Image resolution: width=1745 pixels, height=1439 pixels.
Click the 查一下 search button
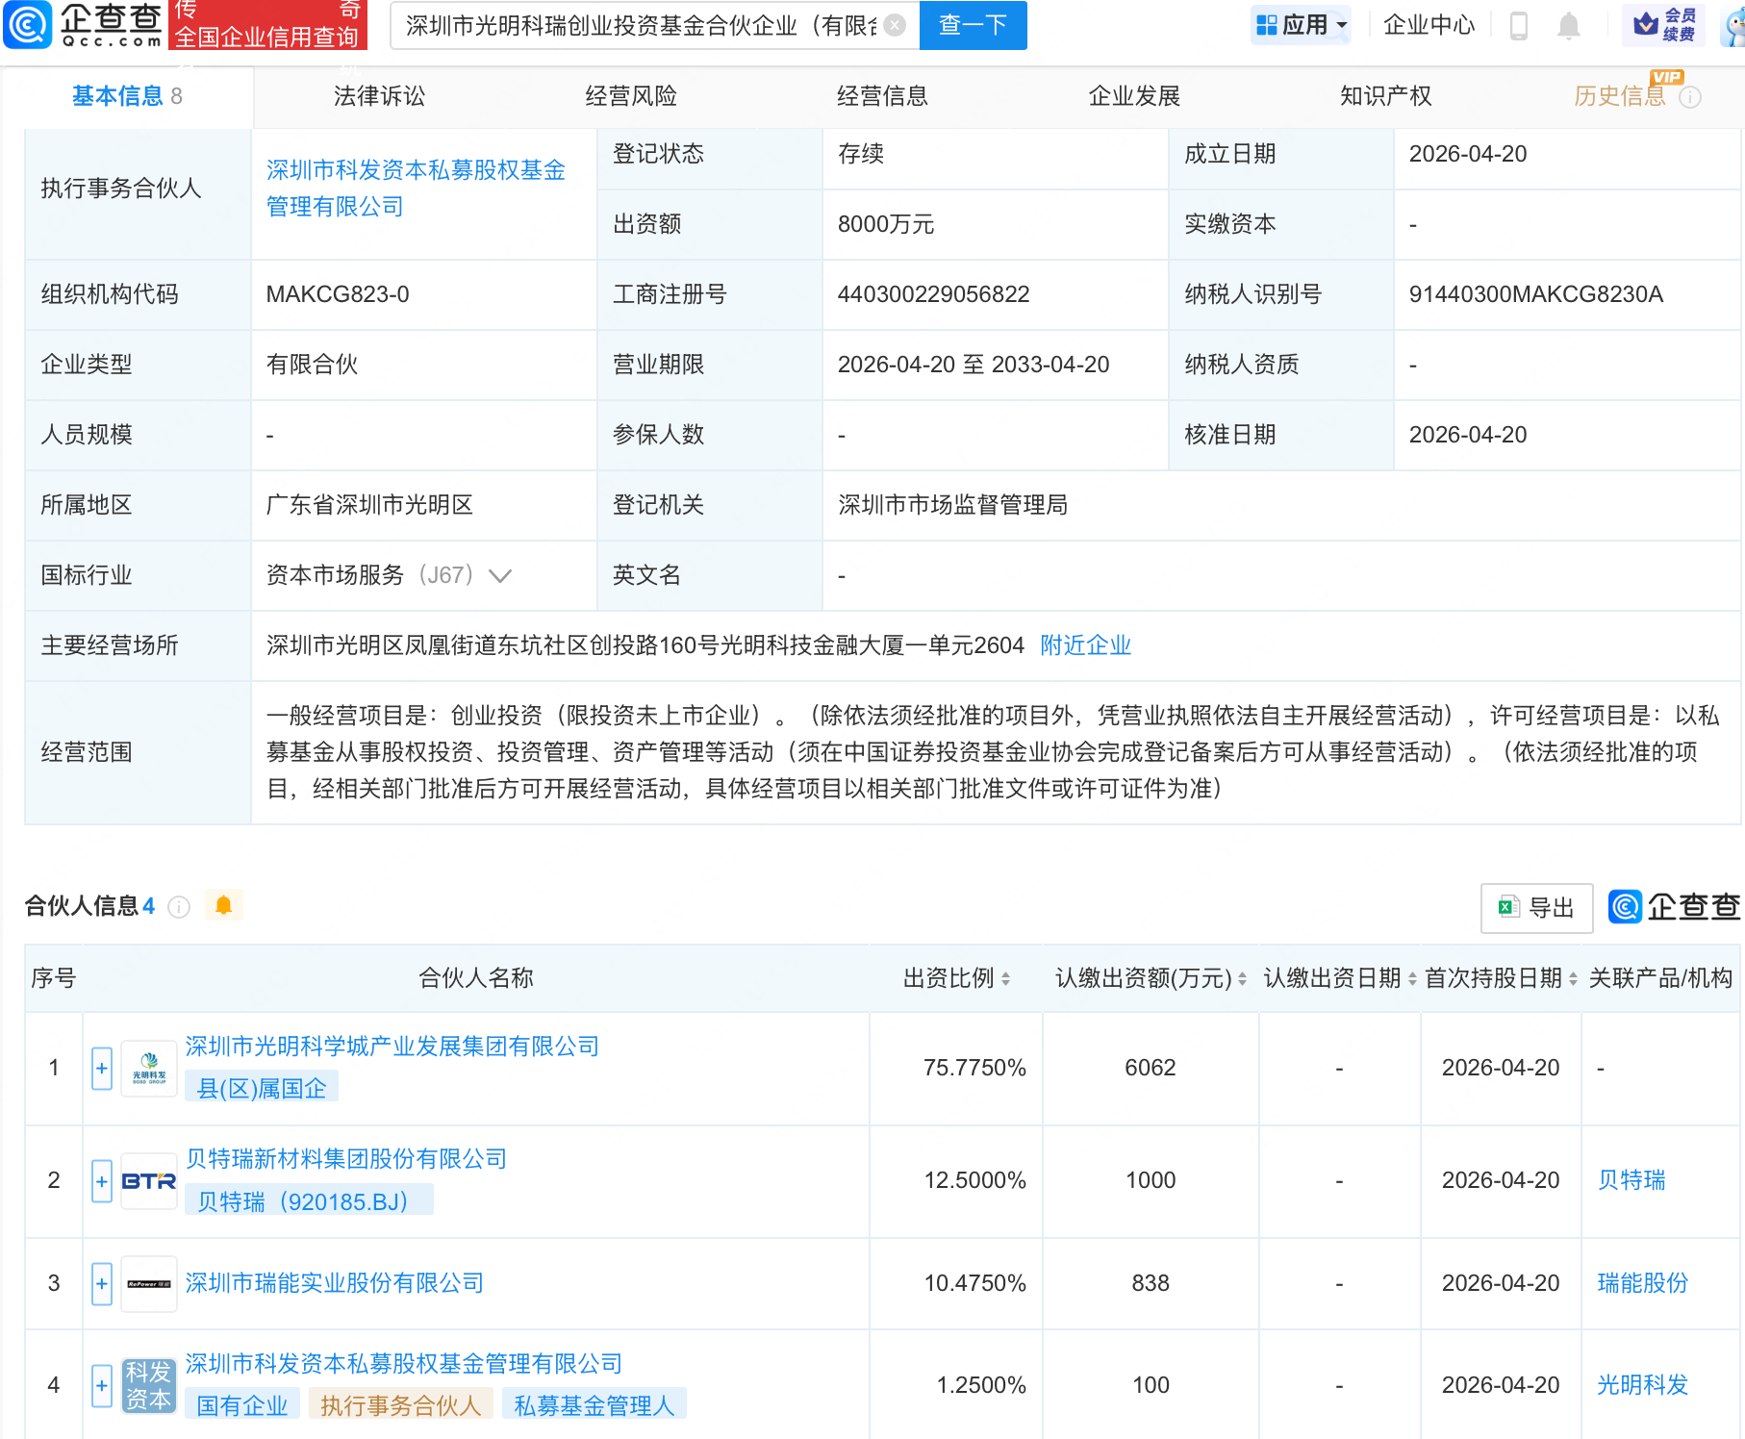973,26
